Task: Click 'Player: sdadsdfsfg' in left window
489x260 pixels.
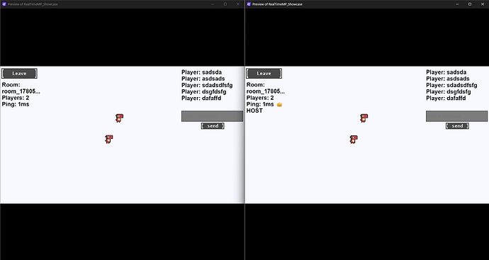Action: [x=207, y=86]
